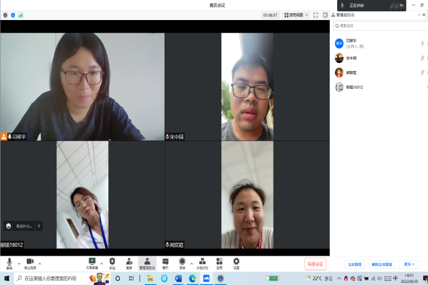428x285 pixels.
Task: Open the apps button in the toolbar
Action: [x=219, y=262]
